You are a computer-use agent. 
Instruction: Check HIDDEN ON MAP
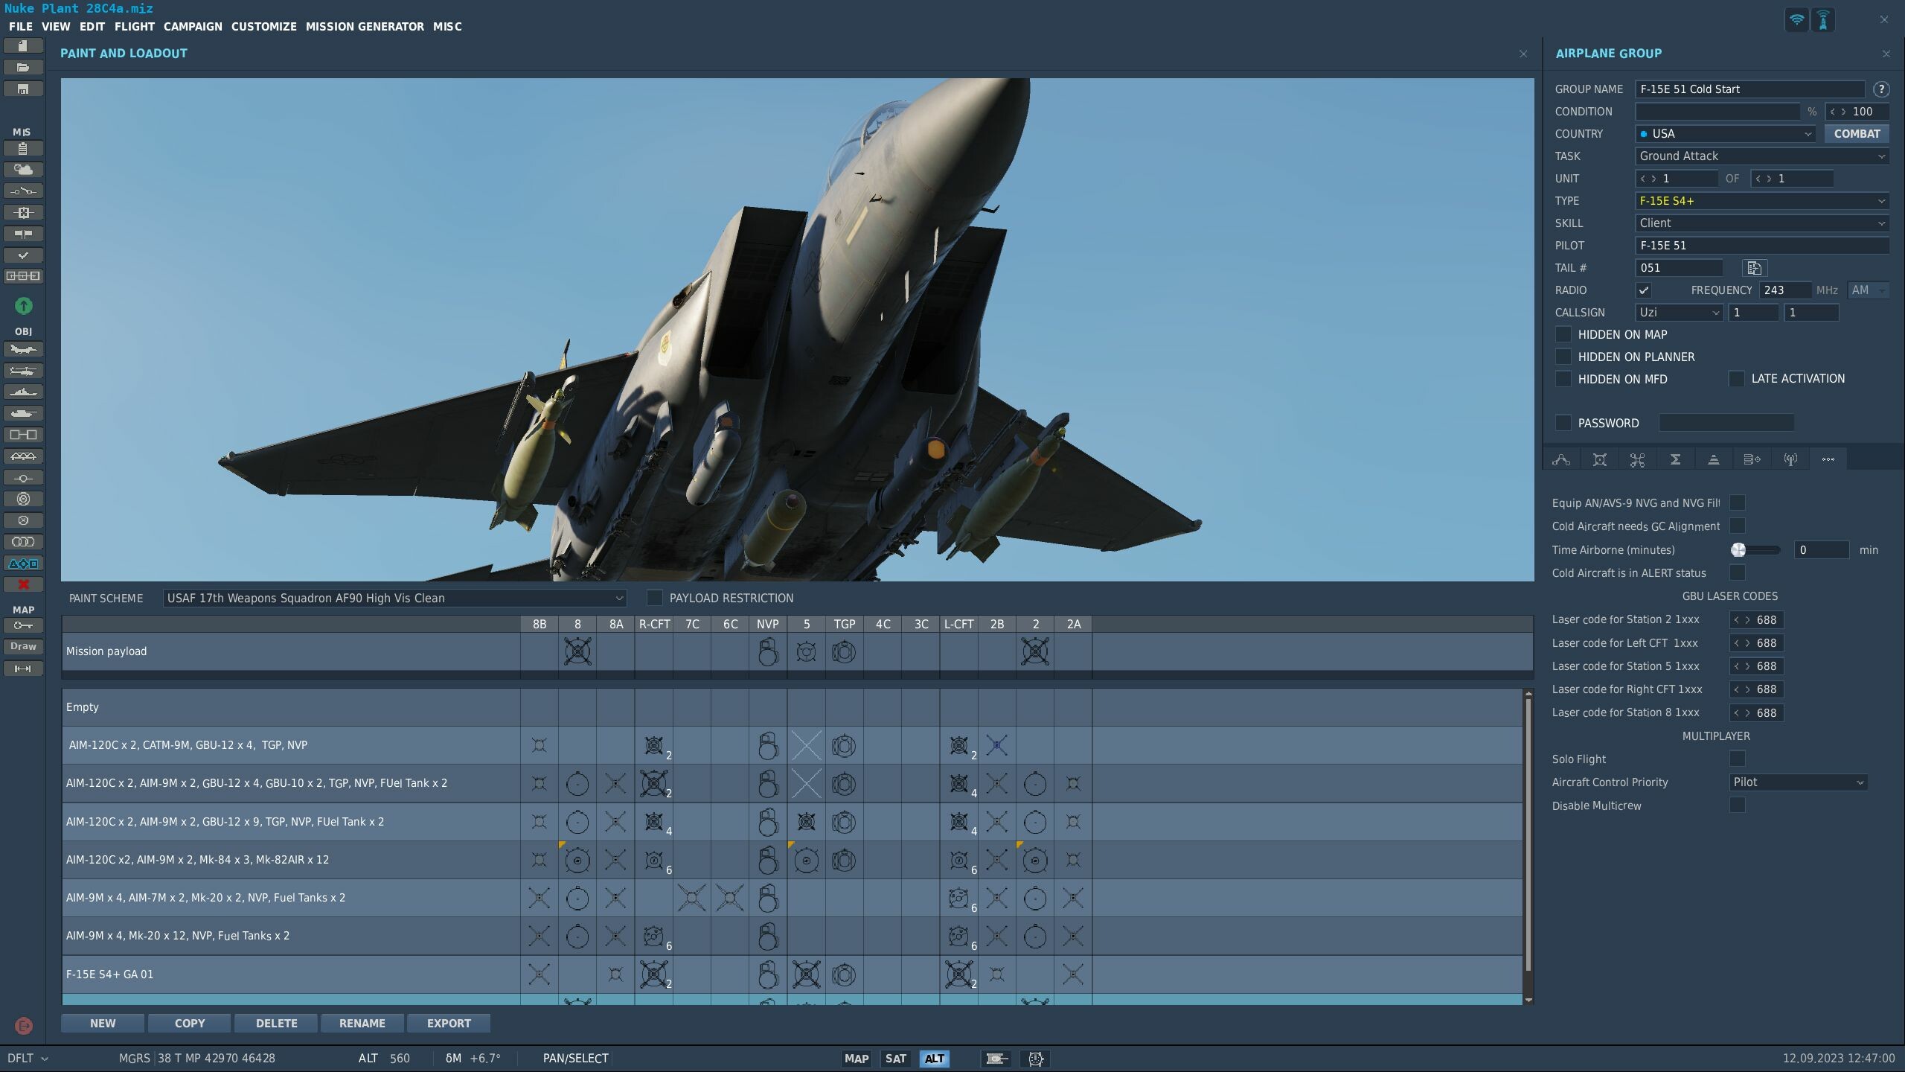point(1563,335)
